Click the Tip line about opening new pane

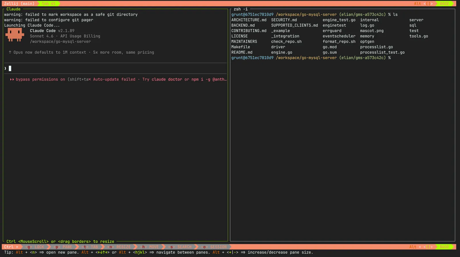tap(158, 252)
